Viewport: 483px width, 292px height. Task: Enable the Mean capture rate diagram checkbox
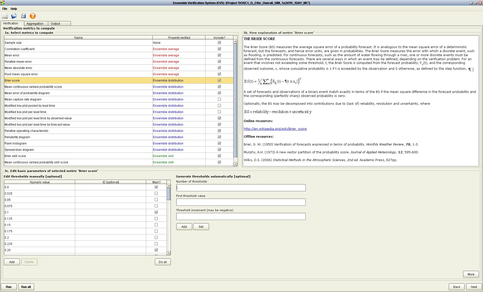(x=219, y=99)
